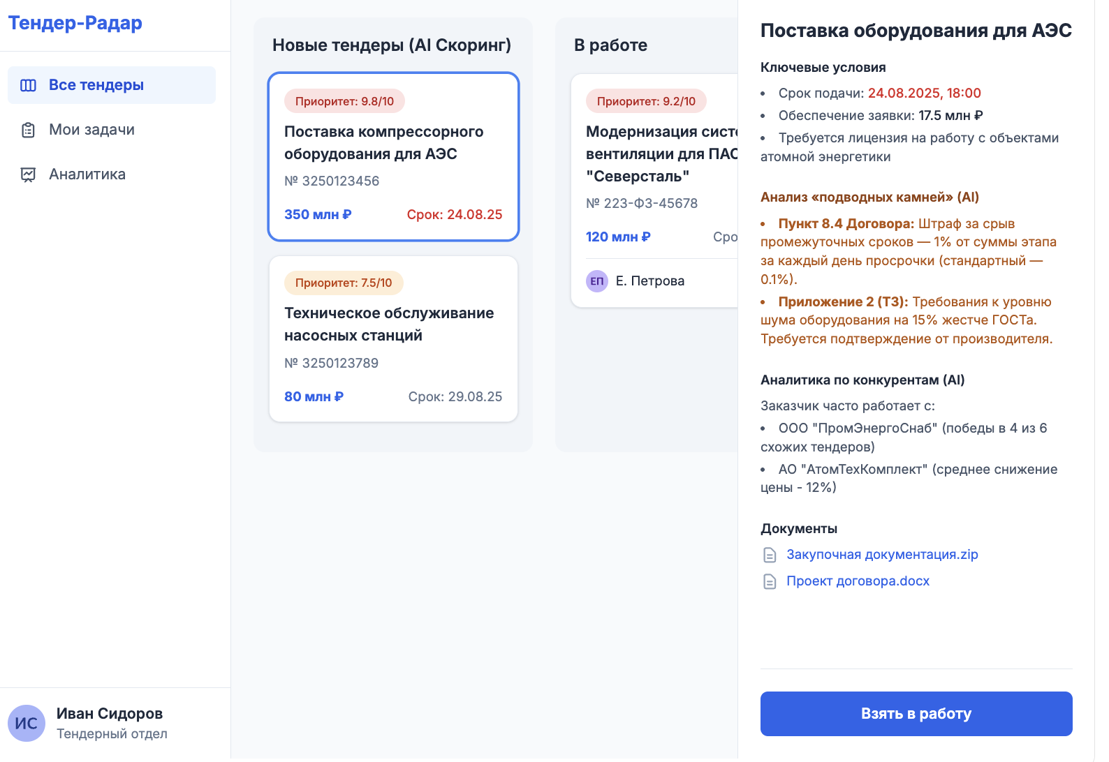Image resolution: width=1109 pixels, height=762 pixels.
Task: Click the 350 млн ₽ amount on compressor tender
Action: (x=318, y=214)
